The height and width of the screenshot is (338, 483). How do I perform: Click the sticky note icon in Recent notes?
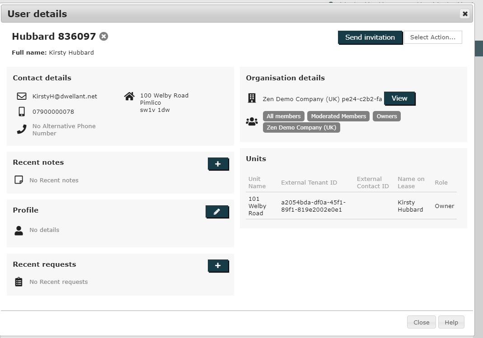(x=19, y=180)
